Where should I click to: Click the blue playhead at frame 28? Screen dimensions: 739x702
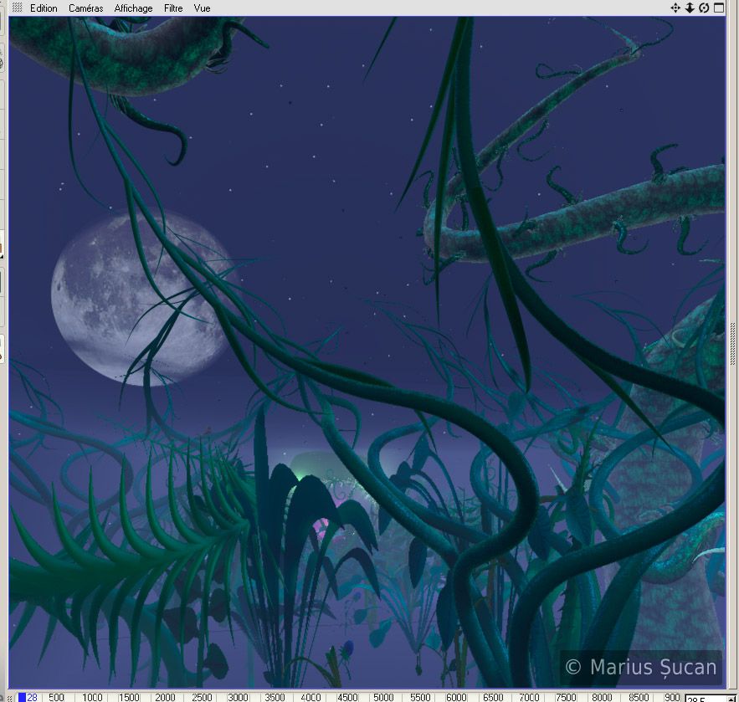(23, 697)
